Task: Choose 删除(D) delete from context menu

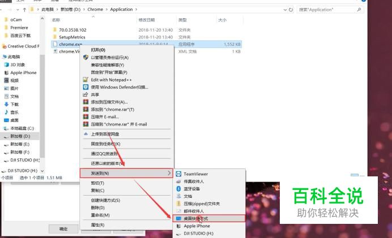Action: [x=98, y=207]
